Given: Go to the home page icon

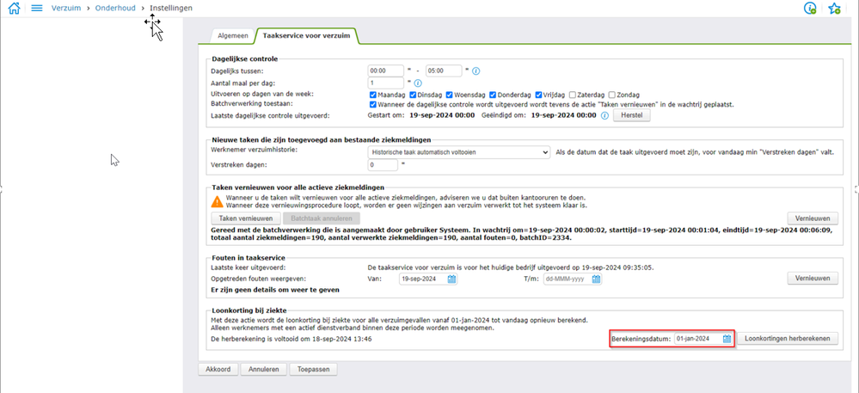Looking at the screenshot, I should tap(14, 9).
